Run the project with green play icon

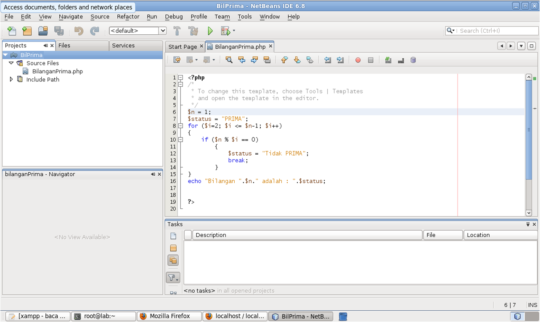coord(210,31)
